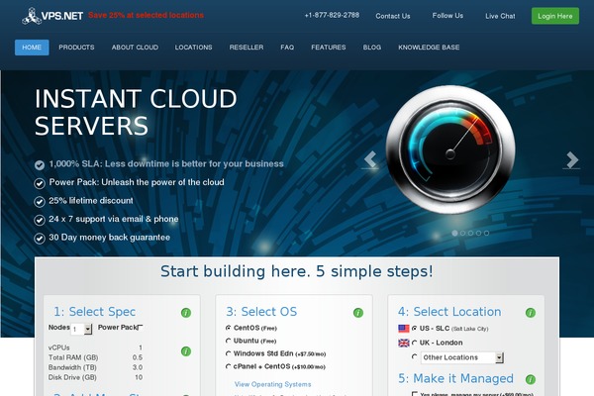The width and height of the screenshot is (594, 396).
Task: Open the FAQ menu item
Action: tap(287, 48)
